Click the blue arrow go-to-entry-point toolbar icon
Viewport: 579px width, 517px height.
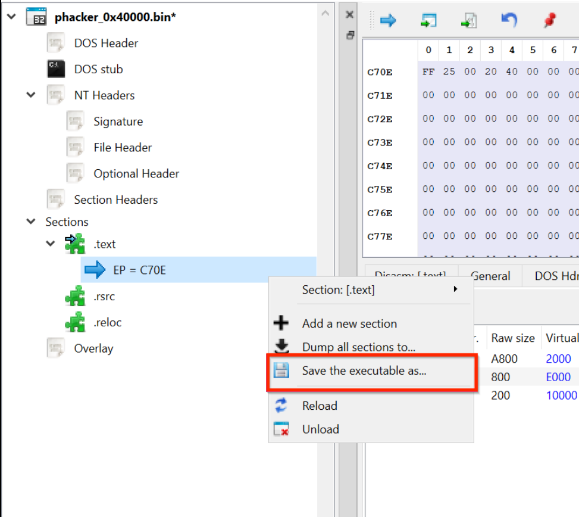tap(388, 20)
